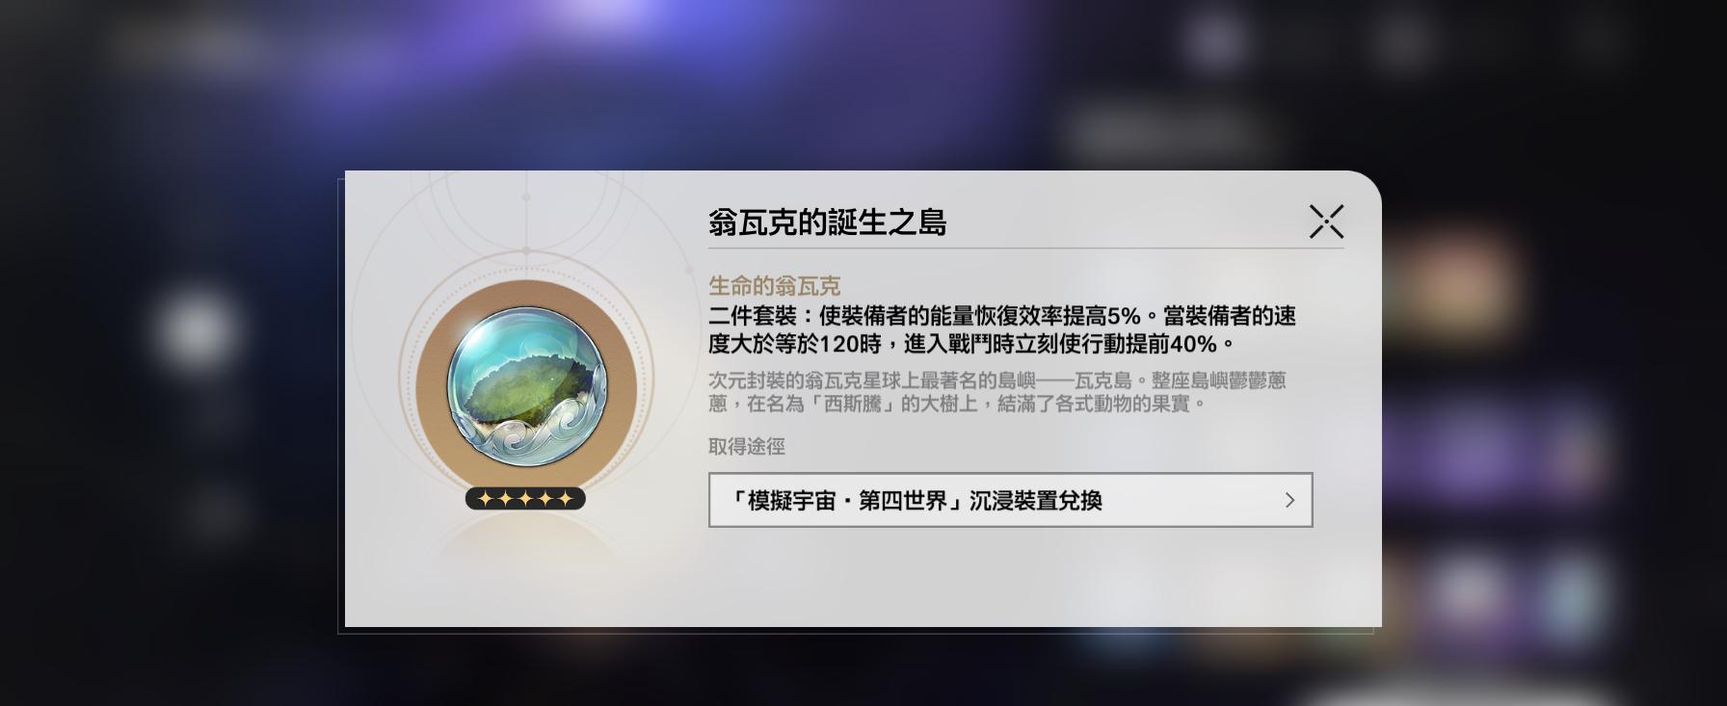Viewport: 1727px width, 706px height.
Task: Open the Simulated Universe World 4 source entry
Action: coord(1010,500)
